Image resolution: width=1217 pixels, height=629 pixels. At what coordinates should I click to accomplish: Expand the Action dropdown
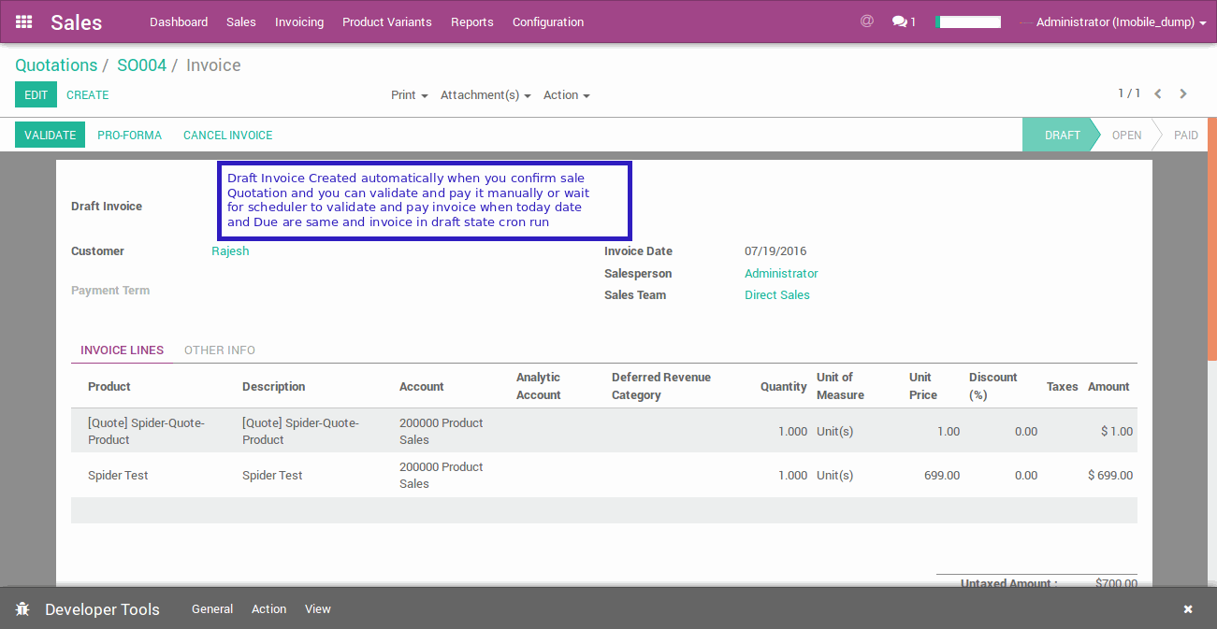click(x=566, y=95)
